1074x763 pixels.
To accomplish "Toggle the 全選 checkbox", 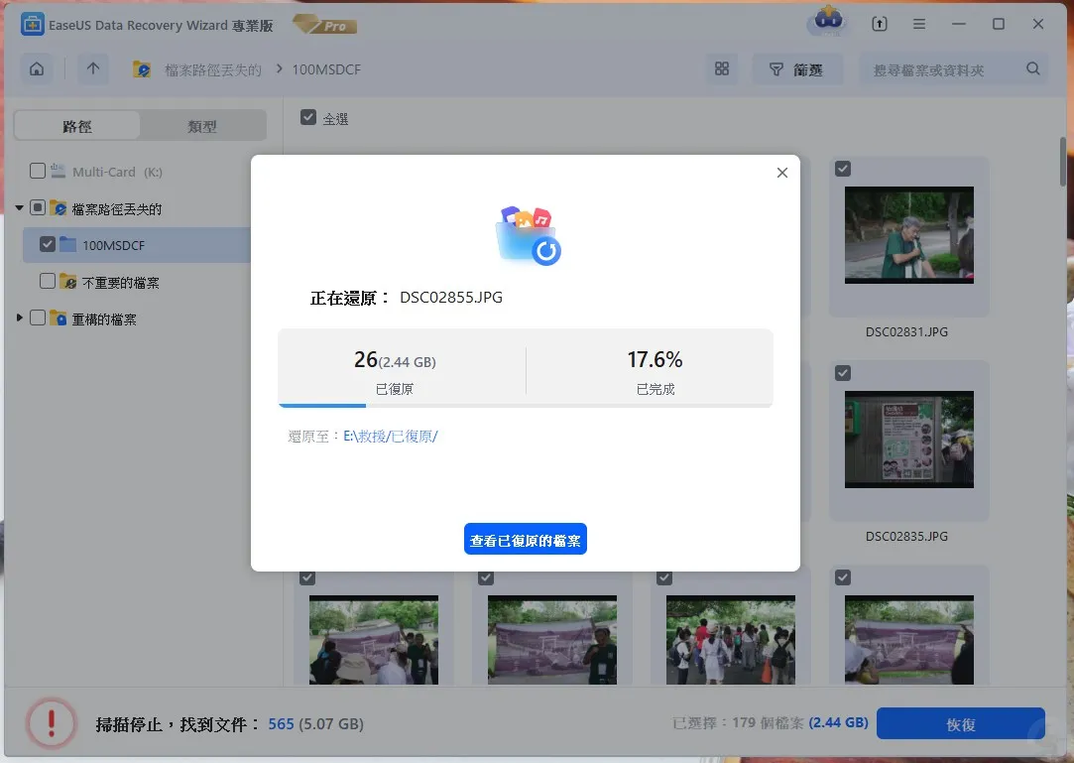I will click(x=308, y=117).
